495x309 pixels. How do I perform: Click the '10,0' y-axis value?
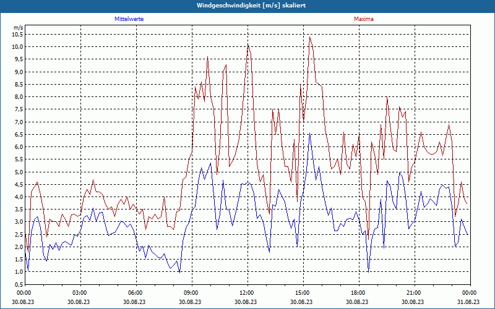[17, 47]
